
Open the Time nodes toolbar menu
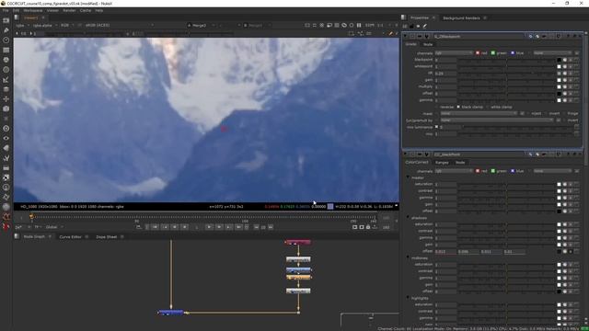(x=6, y=40)
